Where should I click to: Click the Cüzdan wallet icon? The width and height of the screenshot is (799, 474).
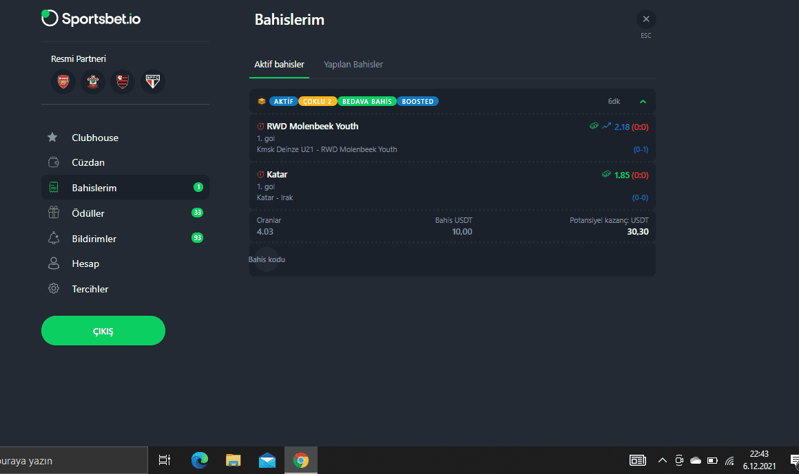(54, 162)
